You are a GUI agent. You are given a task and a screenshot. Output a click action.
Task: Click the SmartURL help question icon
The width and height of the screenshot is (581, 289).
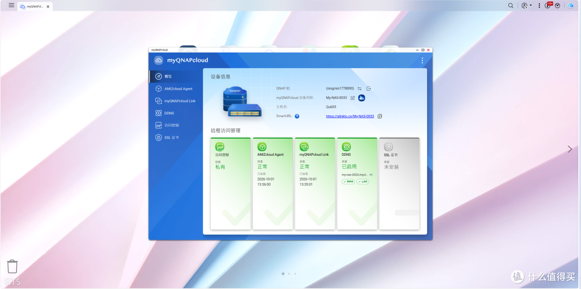297,116
